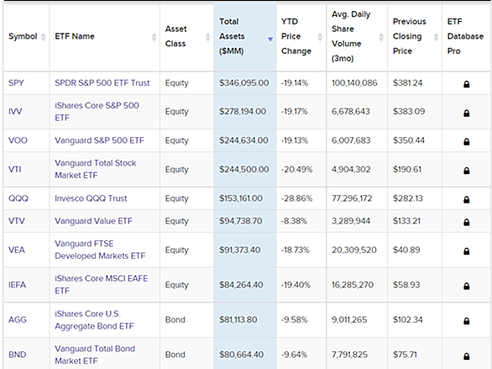Open the IVV symbol link
This screenshot has height=369, width=492.
coord(15,112)
